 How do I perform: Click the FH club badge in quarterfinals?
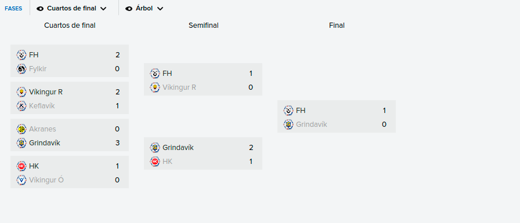pos(21,55)
